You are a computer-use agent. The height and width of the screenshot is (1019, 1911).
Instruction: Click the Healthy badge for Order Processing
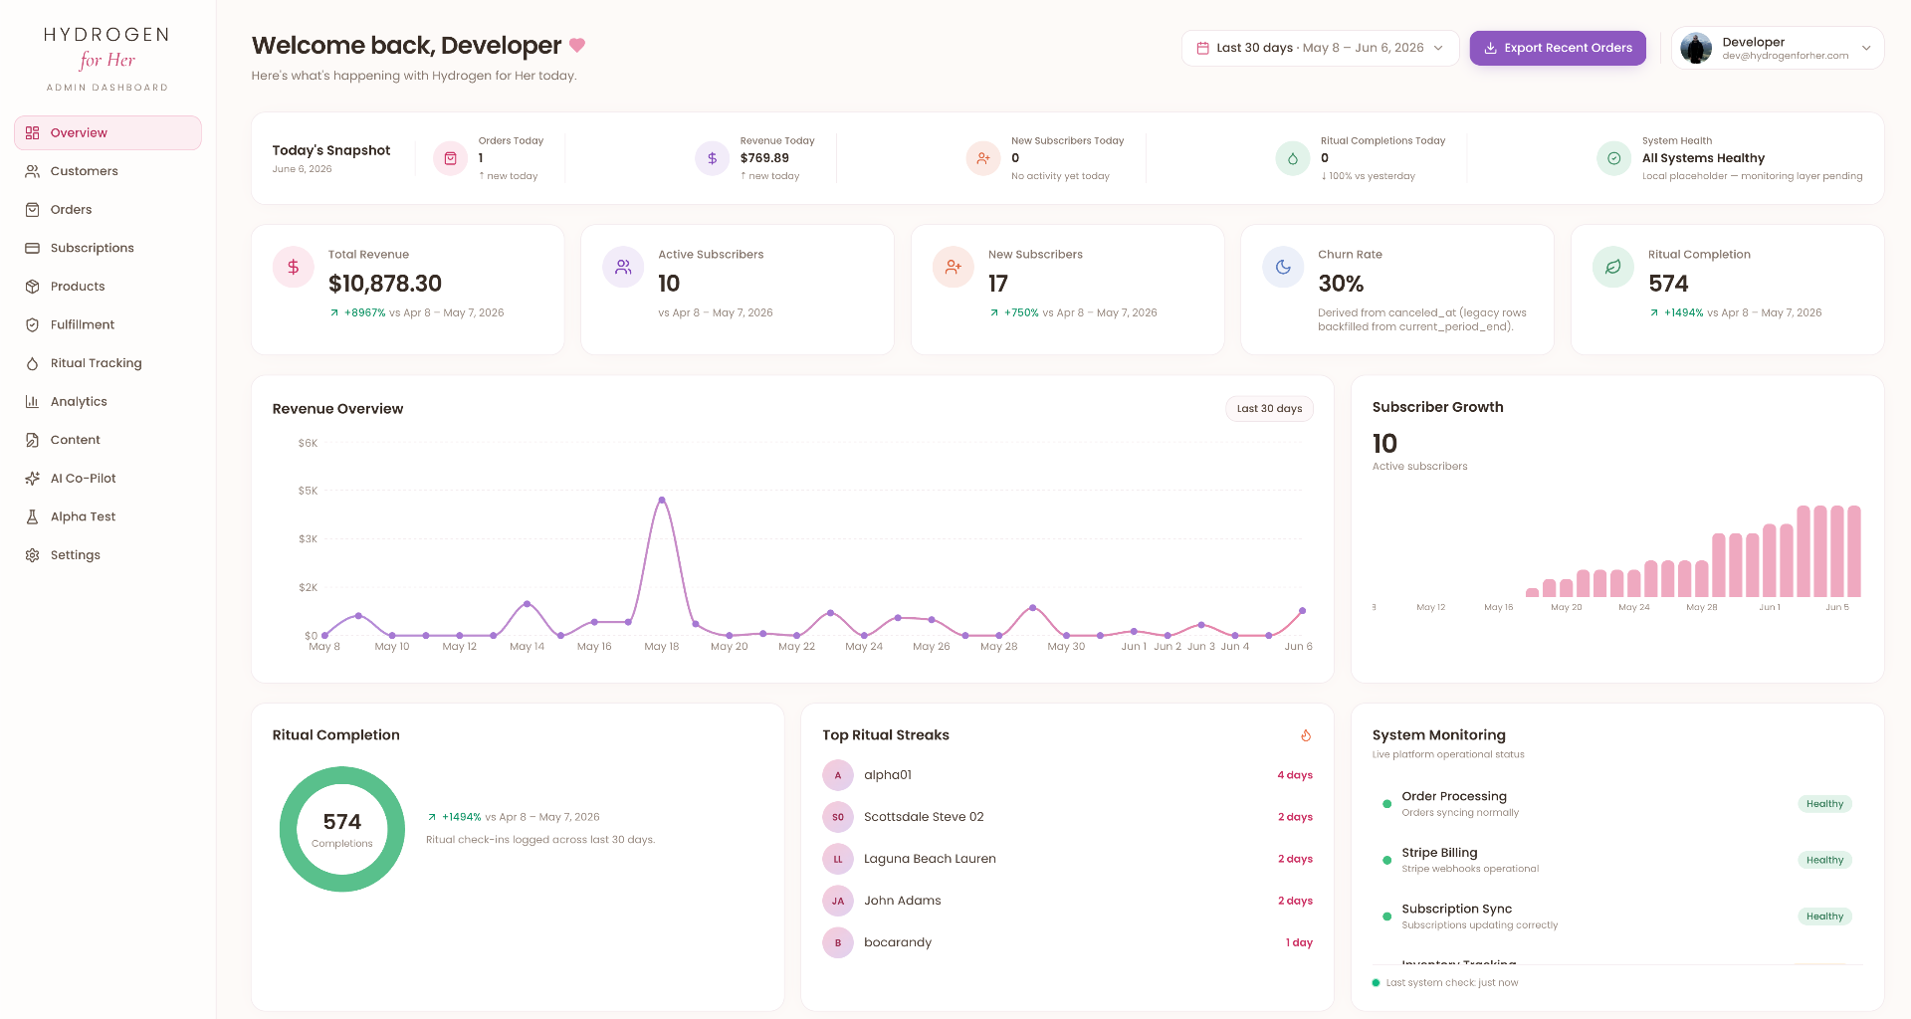(x=1824, y=804)
